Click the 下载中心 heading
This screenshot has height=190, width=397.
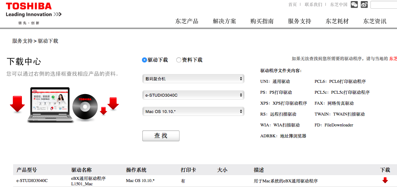pyautogui.click(x=24, y=61)
